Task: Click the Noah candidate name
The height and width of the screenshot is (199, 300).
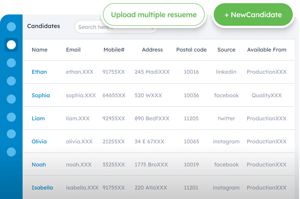Action: (x=39, y=165)
